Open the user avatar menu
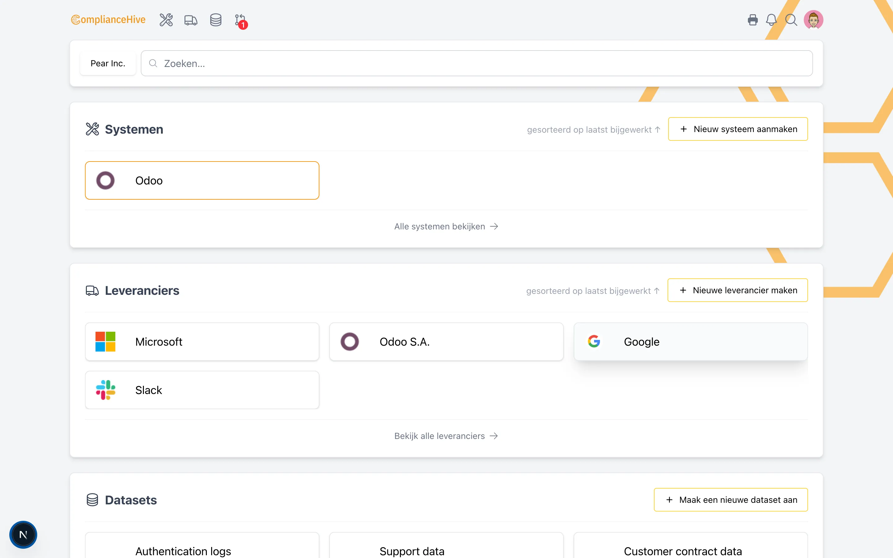Image resolution: width=893 pixels, height=558 pixels. [813, 20]
